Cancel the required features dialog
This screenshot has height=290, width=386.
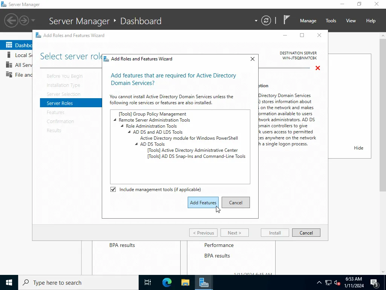pos(236,202)
